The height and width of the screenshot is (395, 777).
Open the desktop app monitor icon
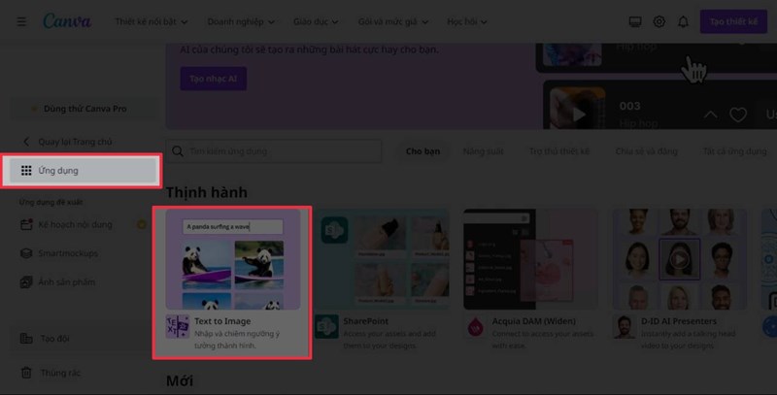click(x=635, y=21)
